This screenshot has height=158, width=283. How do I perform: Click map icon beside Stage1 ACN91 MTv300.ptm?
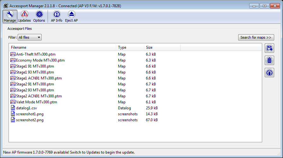13,78
